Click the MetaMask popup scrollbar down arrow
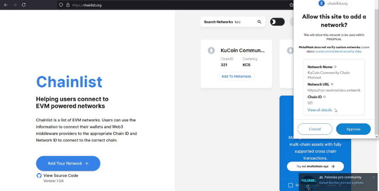The width and height of the screenshot is (379, 191). click(377, 137)
